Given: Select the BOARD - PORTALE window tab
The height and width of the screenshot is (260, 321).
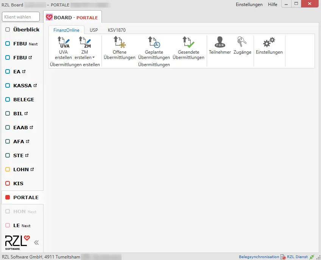Looking at the screenshot, I should 72,17.
